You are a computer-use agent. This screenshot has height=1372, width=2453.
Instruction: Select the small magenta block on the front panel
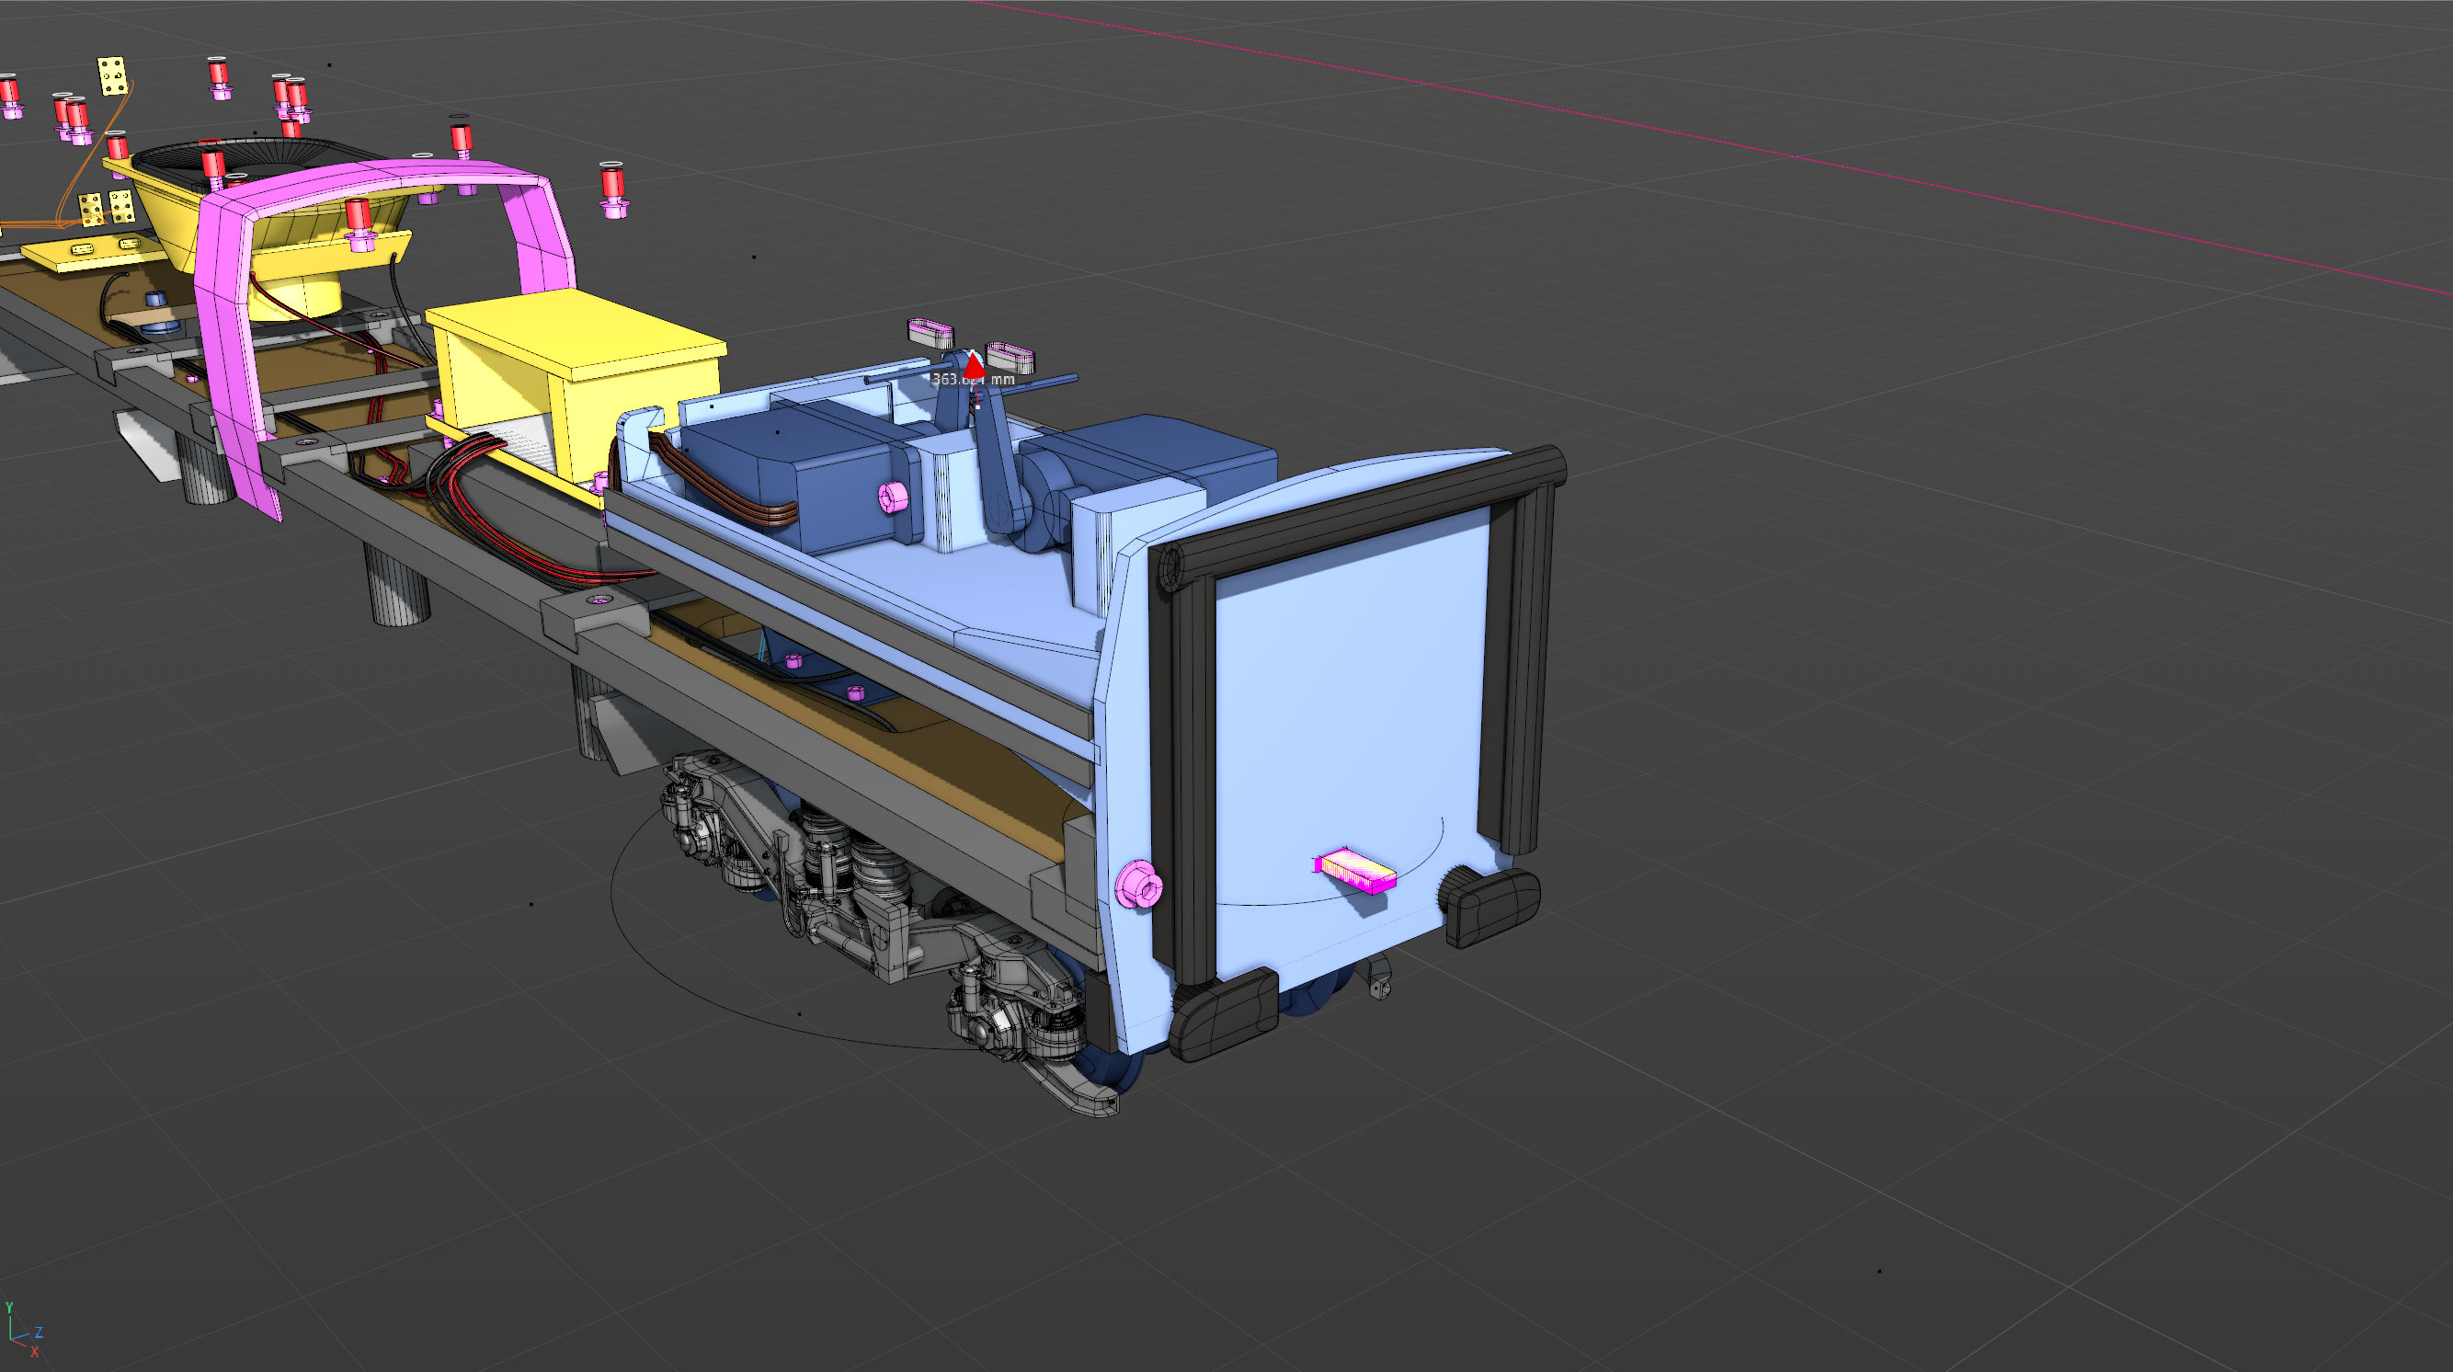(x=1355, y=869)
